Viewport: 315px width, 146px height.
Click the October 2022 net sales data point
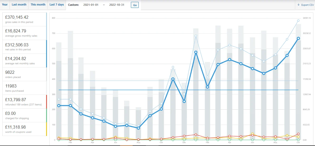coord(298,38)
